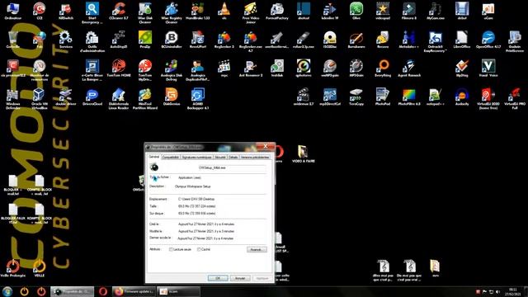Launch the Auslogics Disk Defrag shortcut

point(172,70)
